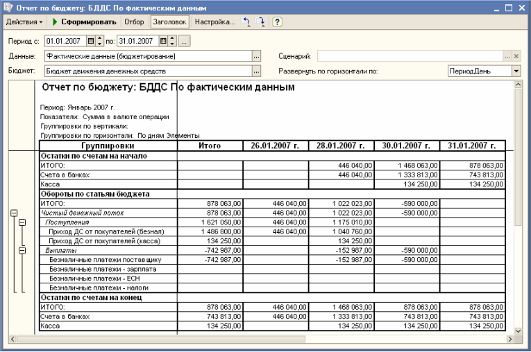Select the 31.01.2007 г. column header
The height and width of the screenshot is (352, 531).
point(472,146)
